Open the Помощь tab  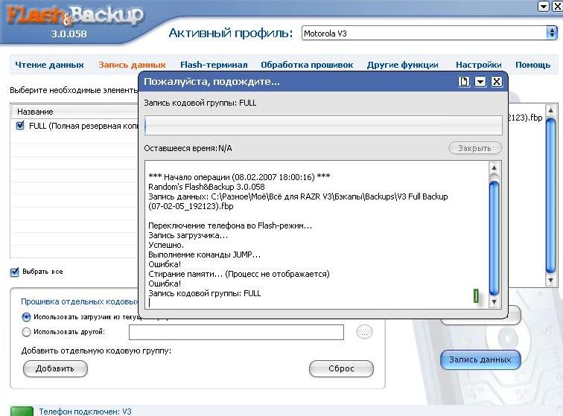pos(533,65)
